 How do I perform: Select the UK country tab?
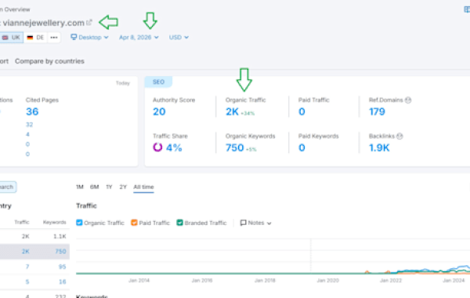tap(12, 38)
